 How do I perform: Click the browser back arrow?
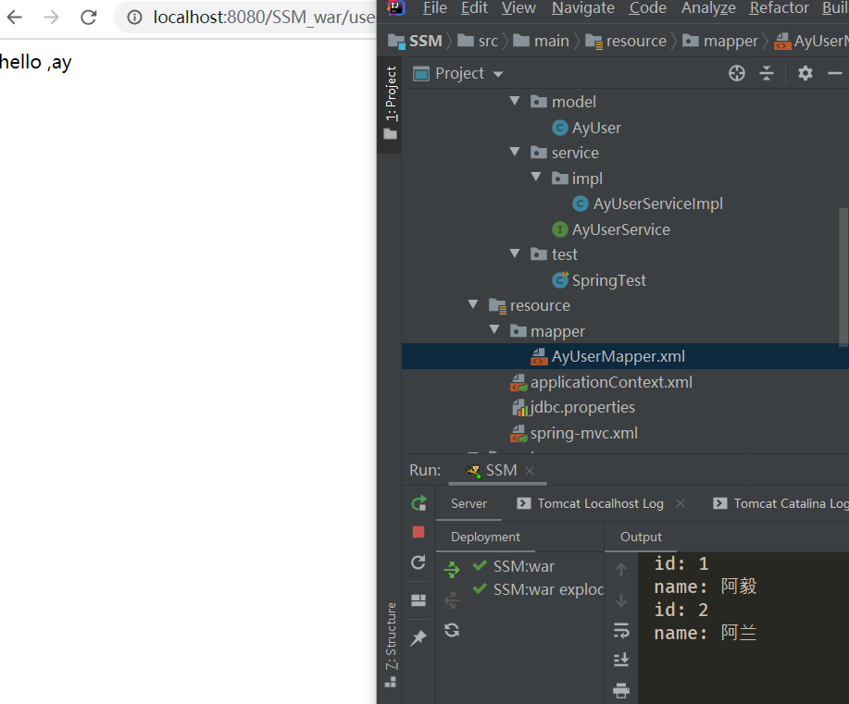point(16,15)
